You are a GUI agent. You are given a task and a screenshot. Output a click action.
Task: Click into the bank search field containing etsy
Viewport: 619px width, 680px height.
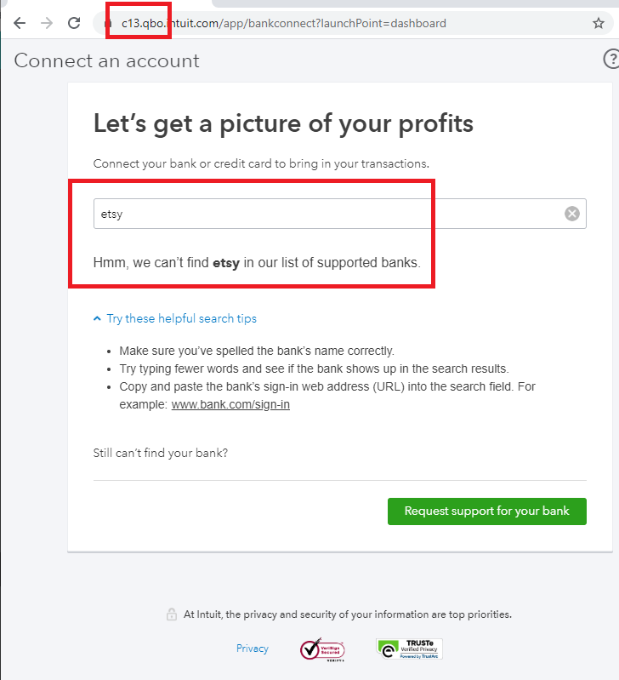[323, 214]
